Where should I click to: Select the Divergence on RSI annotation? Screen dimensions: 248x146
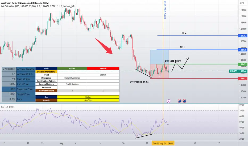(140, 82)
